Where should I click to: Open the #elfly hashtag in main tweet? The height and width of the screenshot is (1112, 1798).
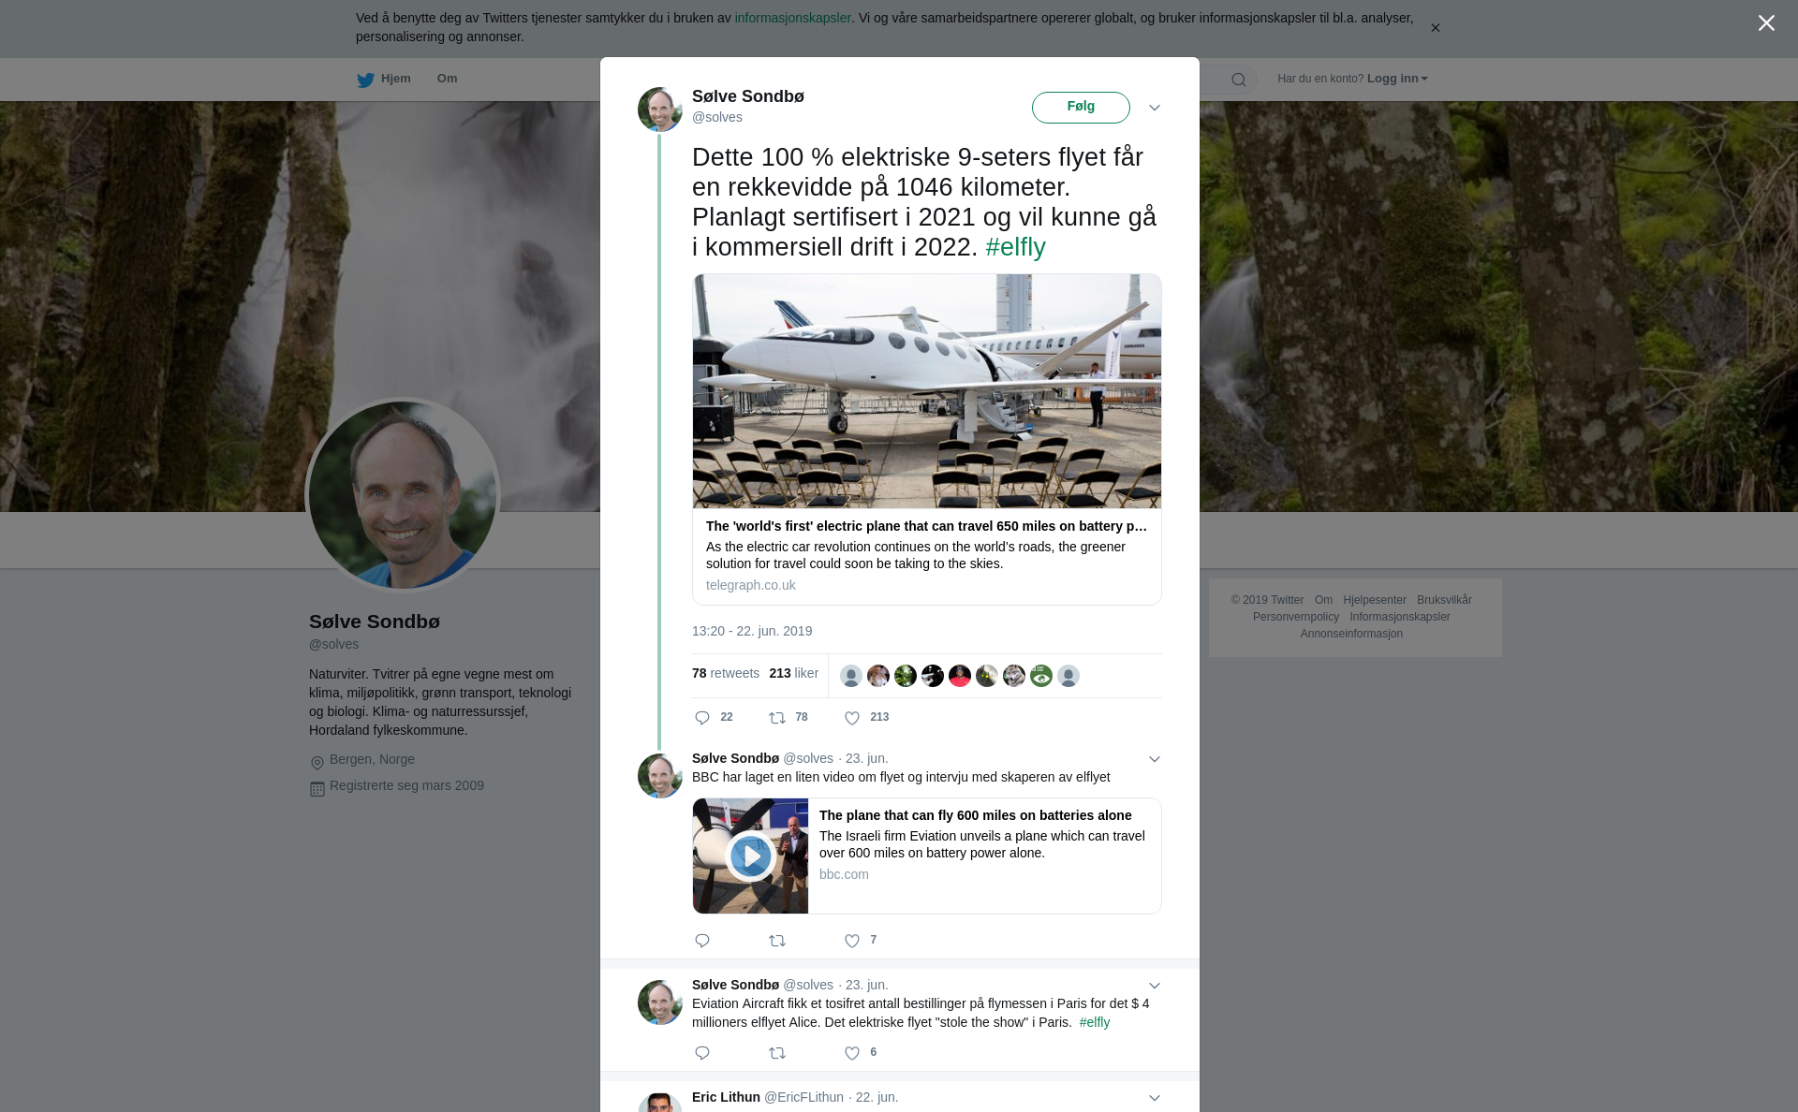coord(1015,247)
